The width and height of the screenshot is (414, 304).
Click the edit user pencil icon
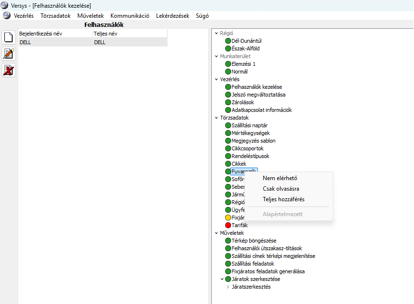coord(9,54)
